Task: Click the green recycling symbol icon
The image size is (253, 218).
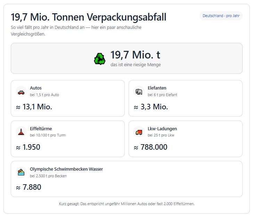Action: click(x=100, y=59)
